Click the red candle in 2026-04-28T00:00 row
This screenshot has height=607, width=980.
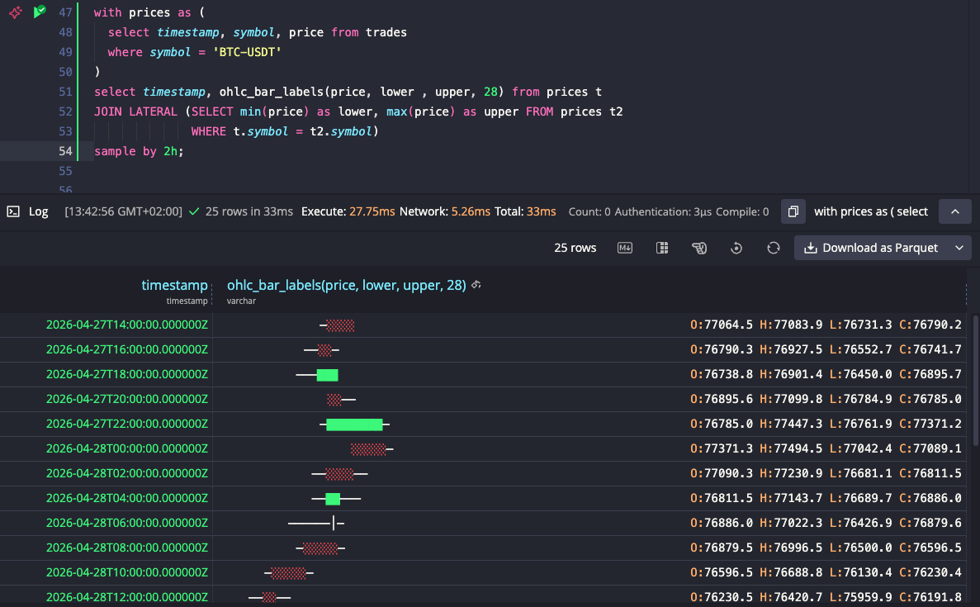(368, 448)
